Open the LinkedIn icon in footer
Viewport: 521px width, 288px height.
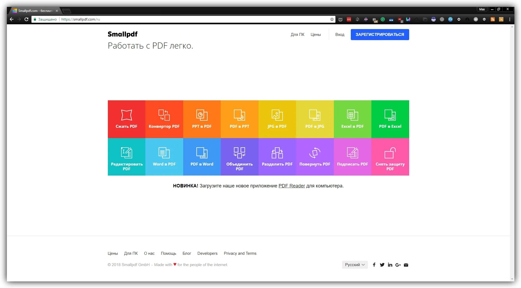(390, 265)
